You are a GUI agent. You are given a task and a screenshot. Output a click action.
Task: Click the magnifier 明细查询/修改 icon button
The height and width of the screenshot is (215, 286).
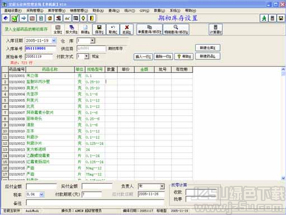coord(176,29)
